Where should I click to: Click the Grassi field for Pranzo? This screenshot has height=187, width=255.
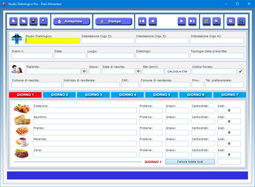177,133
